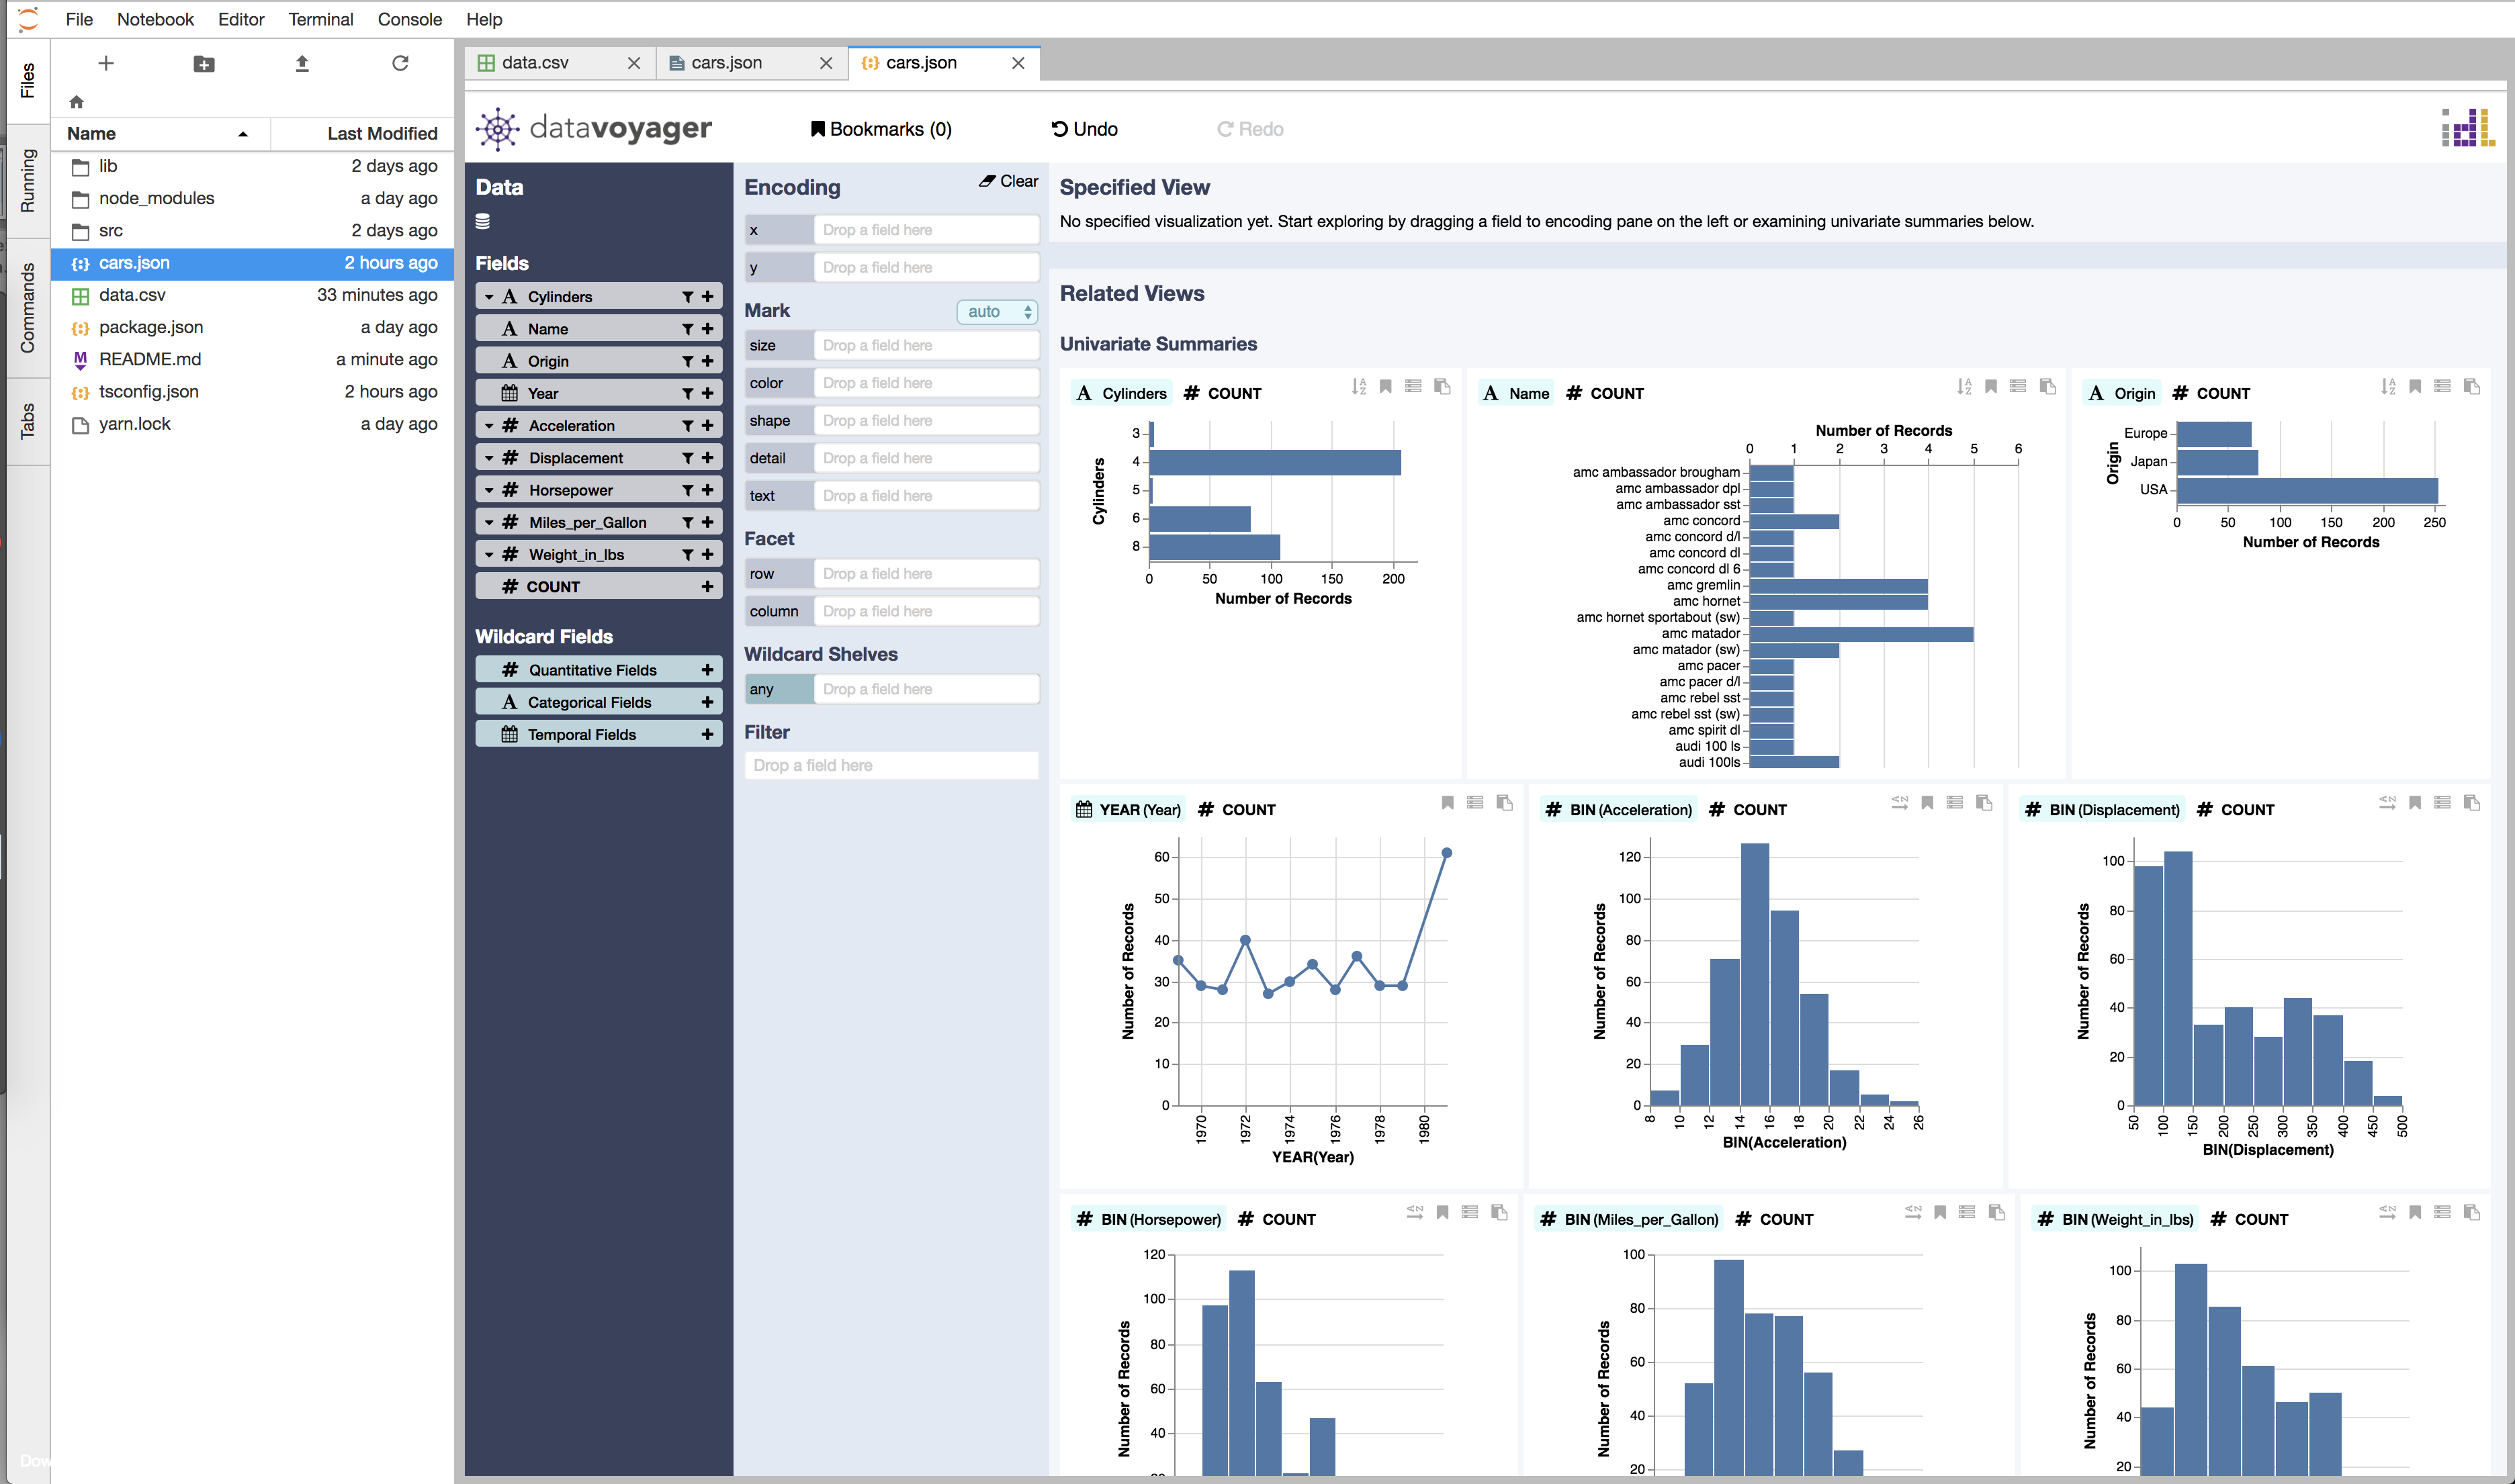Screen dimensions: 2515x1484
Task: Swap axes on BIN(Acceleration) chart
Action: pos(1900,803)
